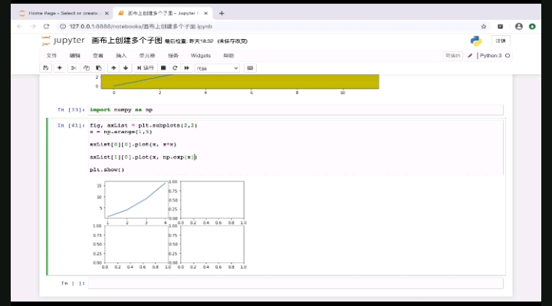Viewport: 552px width, 306px height.
Task: Open the 编辑 (Edit) menu
Action: pos(74,56)
